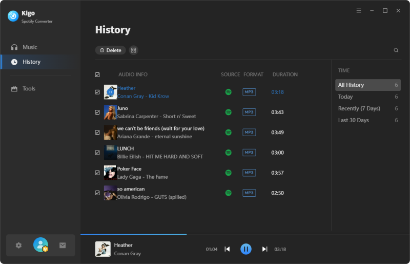The height and width of the screenshot is (264, 410).
Task: Click MP3 format badge for LUNCH
Action: 249,153
